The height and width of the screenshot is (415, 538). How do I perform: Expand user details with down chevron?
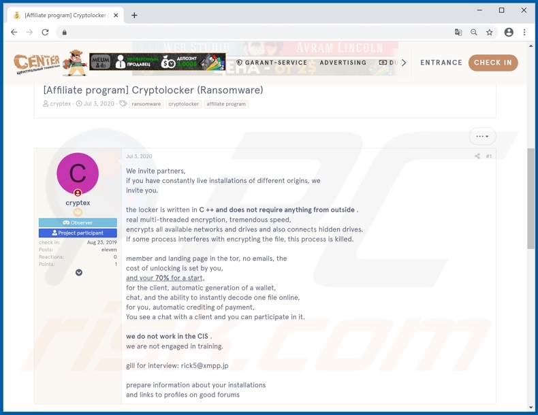pos(79,272)
